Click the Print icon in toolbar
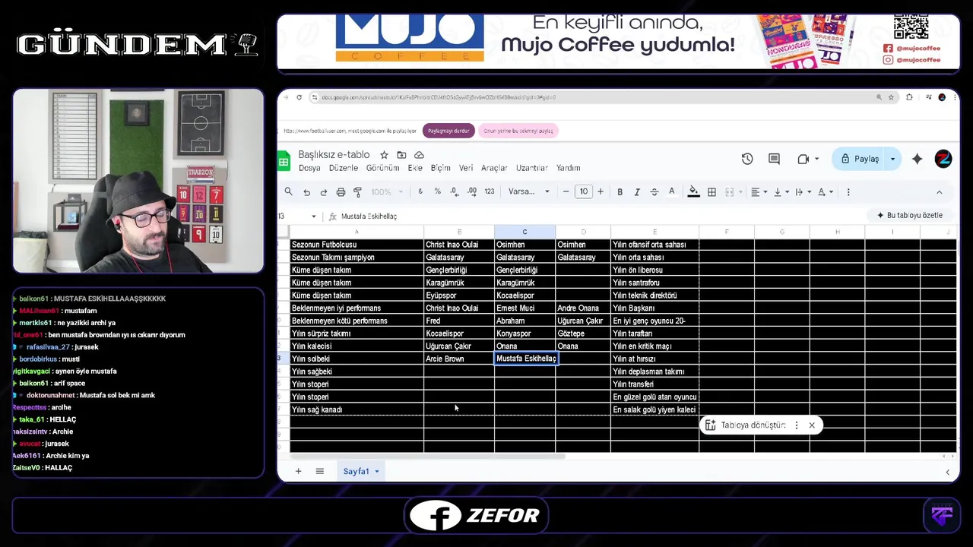 [341, 192]
